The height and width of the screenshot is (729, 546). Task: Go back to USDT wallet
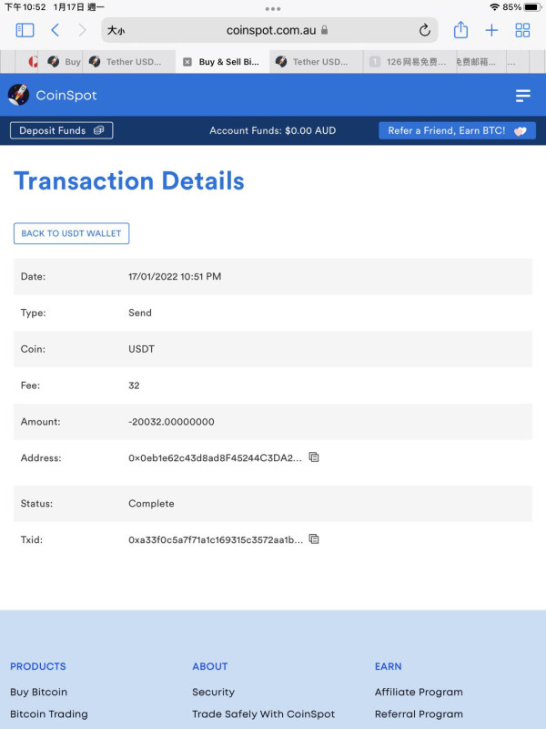pos(72,233)
